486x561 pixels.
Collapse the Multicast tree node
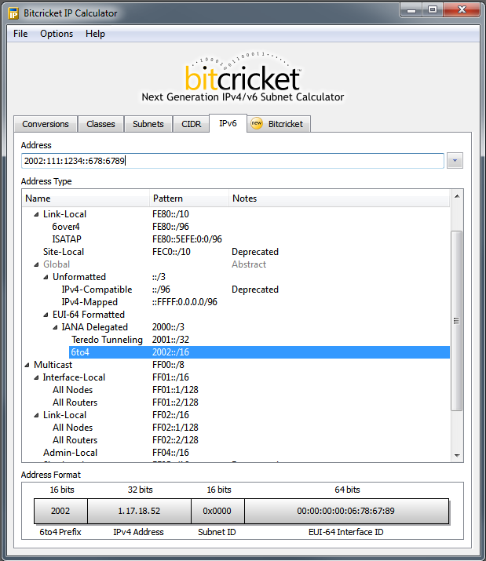pos(27,365)
